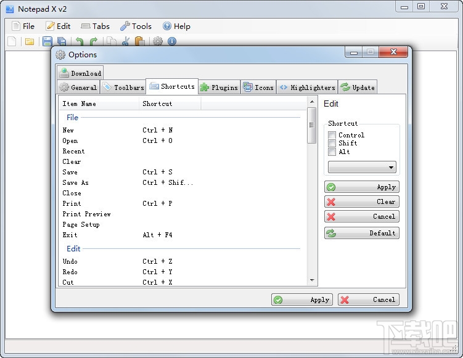
Task: Select the New row in shortcut list
Action: tap(182, 130)
